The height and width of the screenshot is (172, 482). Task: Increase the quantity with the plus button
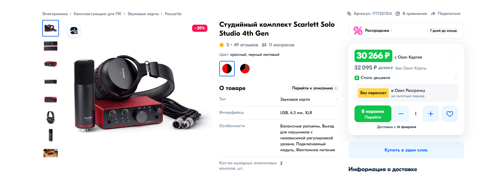[x=430, y=114]
